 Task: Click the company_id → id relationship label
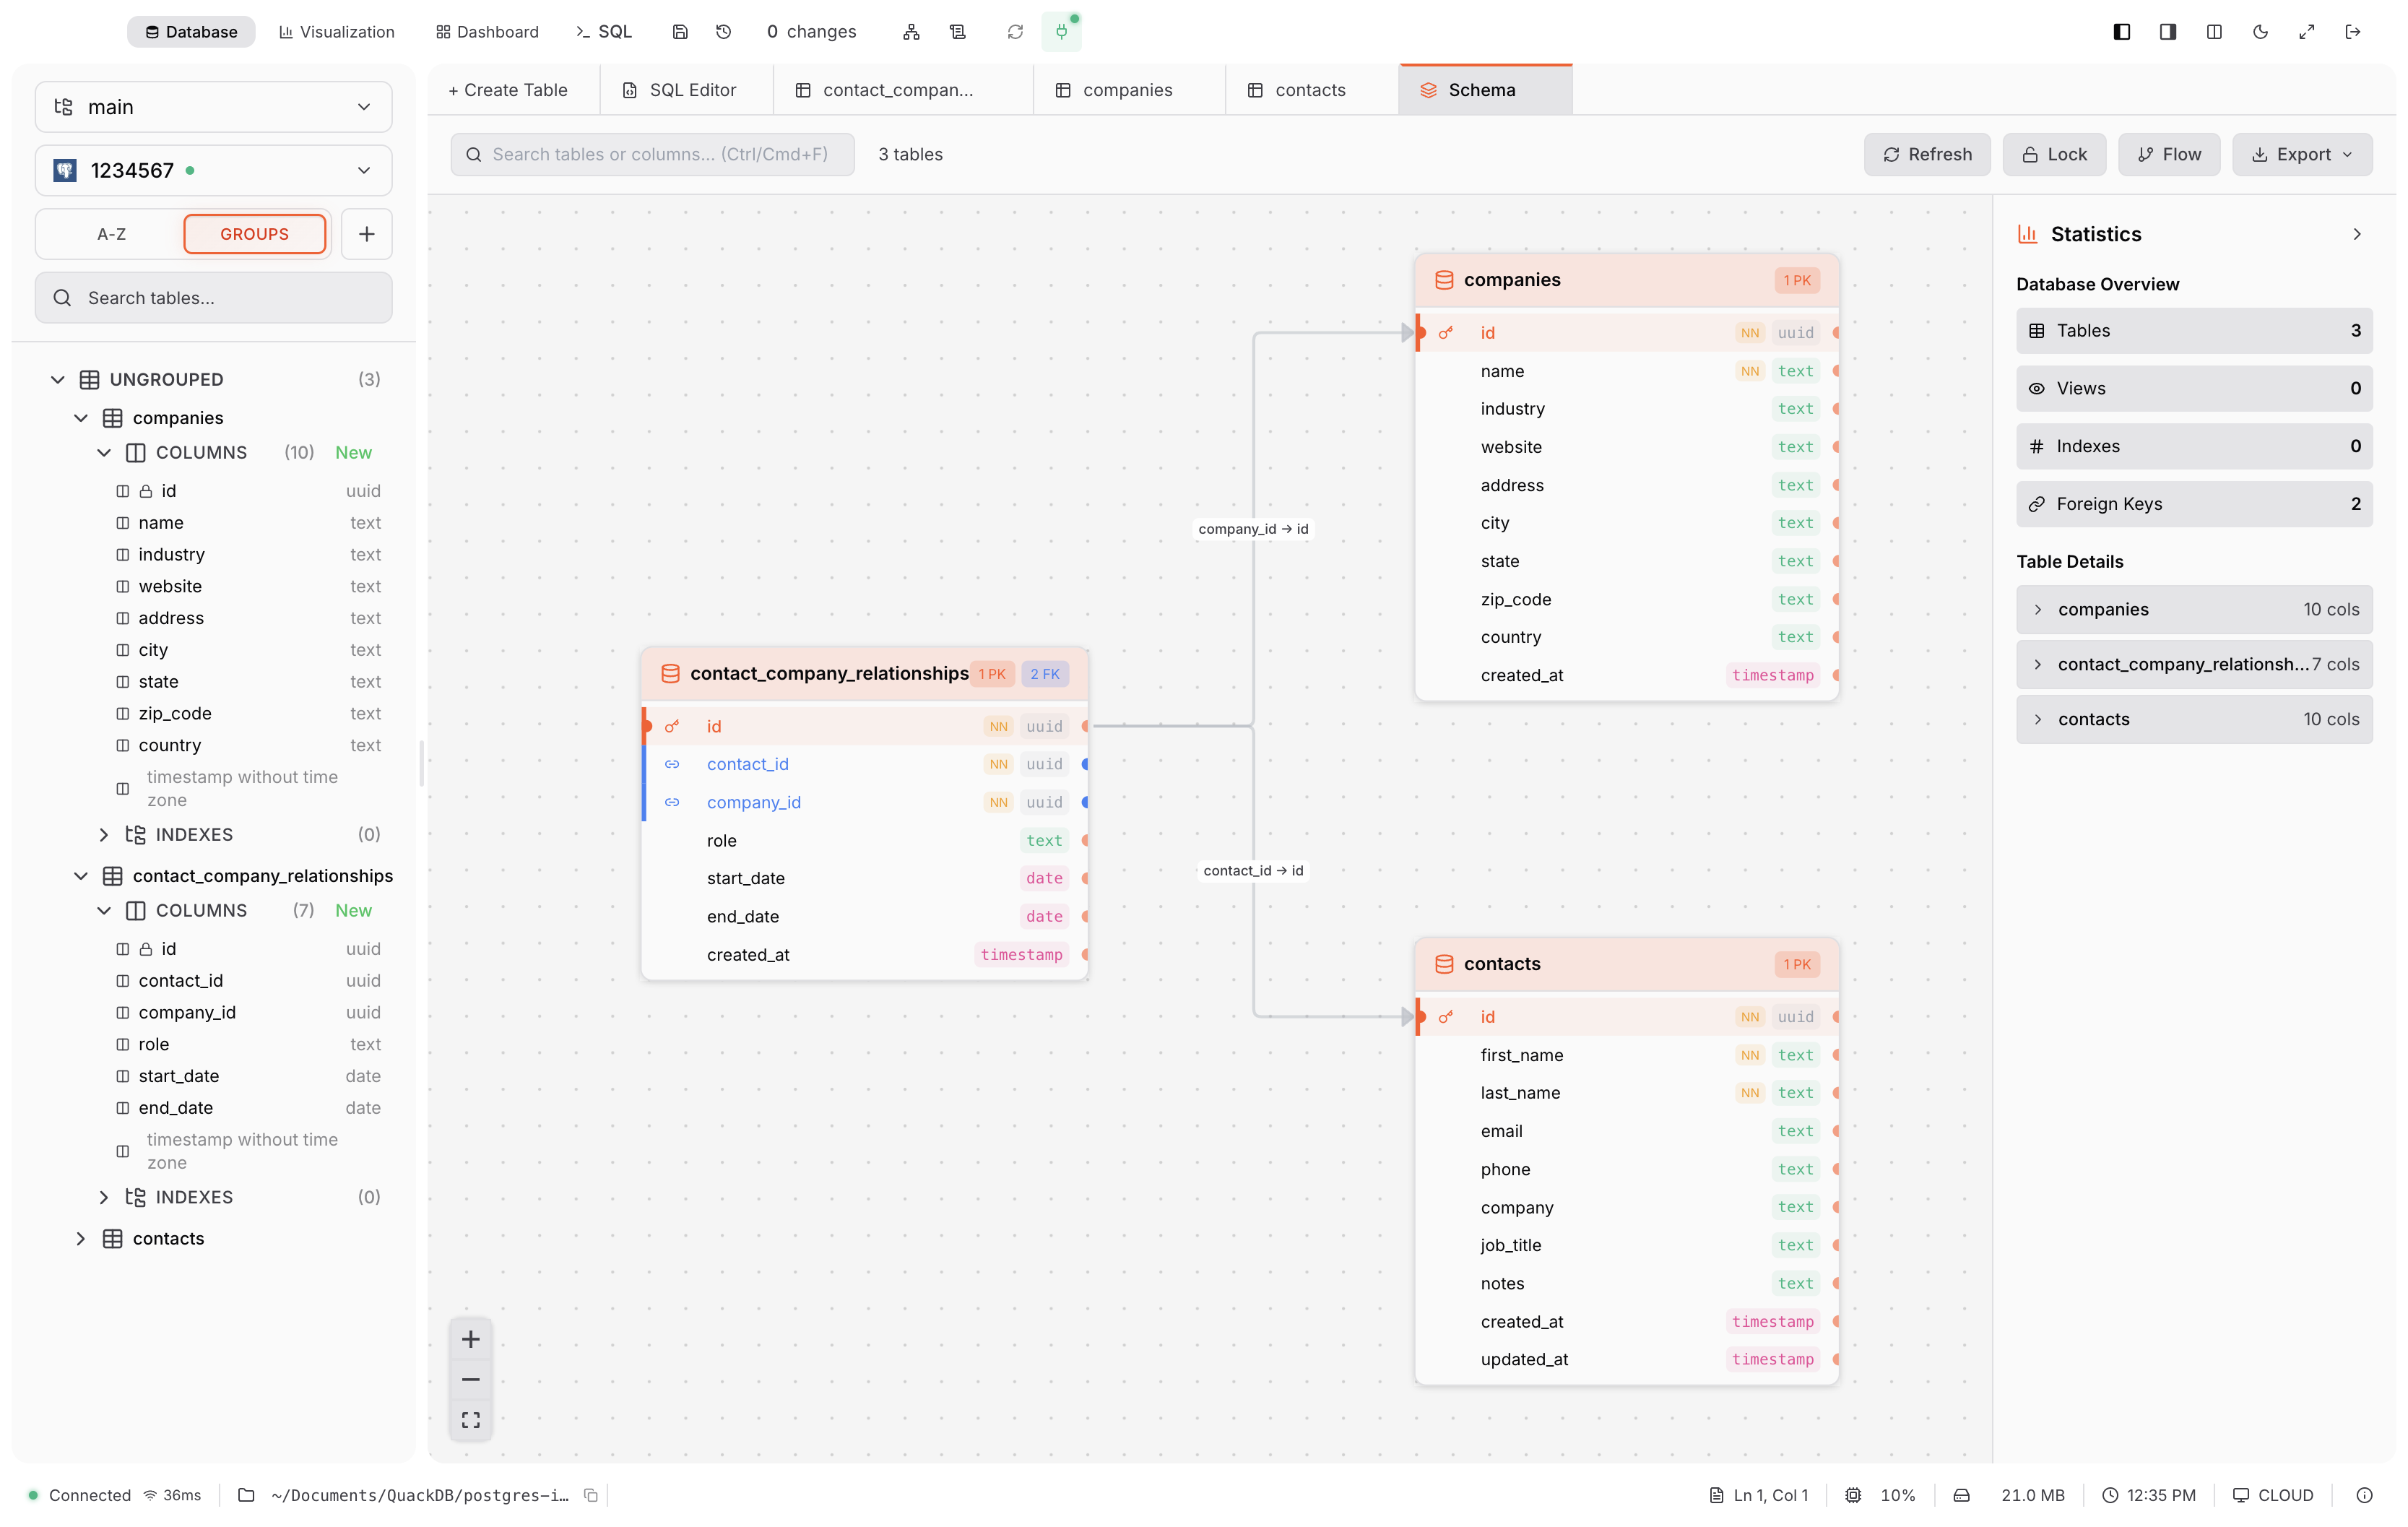coord(1253,529)
